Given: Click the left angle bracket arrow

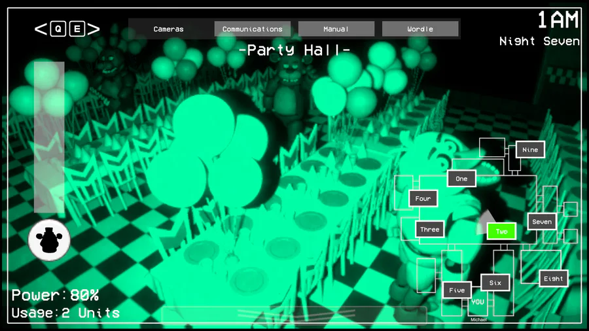Looking at the screenshot, I should (41, 29).
